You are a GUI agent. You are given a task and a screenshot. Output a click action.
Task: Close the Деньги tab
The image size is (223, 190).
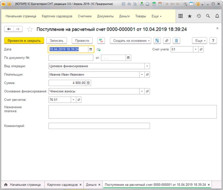[x=99, y=185]
